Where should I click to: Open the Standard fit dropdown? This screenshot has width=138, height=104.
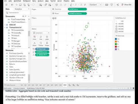95,5
